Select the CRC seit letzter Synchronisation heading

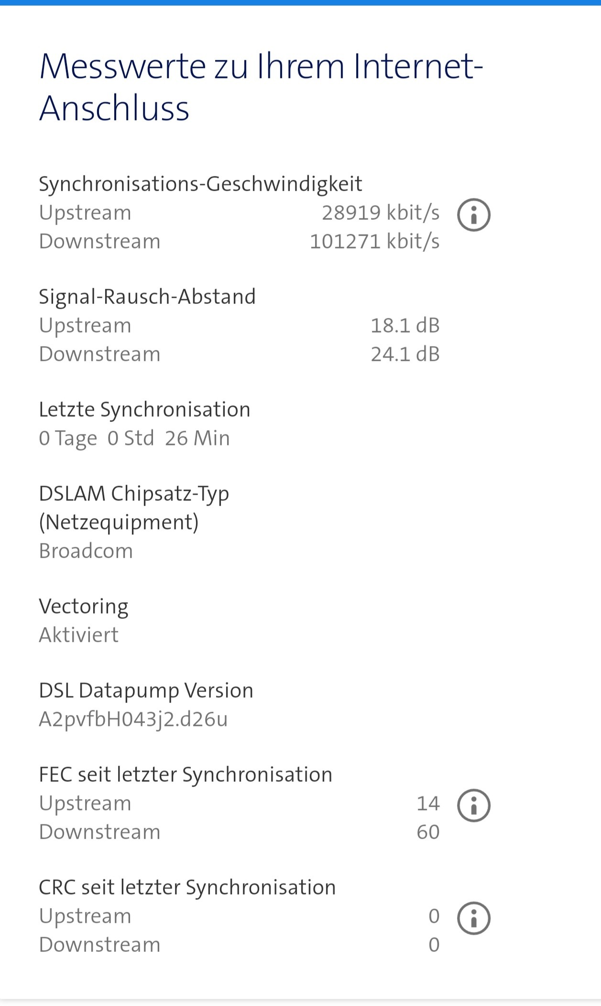187,887
